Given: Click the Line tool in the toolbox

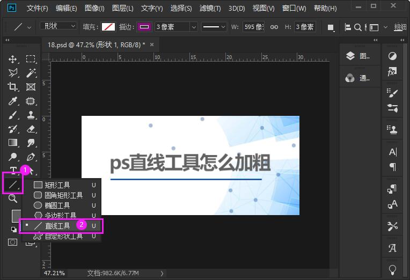Looking at the screenshot, I should coord(12,185).
